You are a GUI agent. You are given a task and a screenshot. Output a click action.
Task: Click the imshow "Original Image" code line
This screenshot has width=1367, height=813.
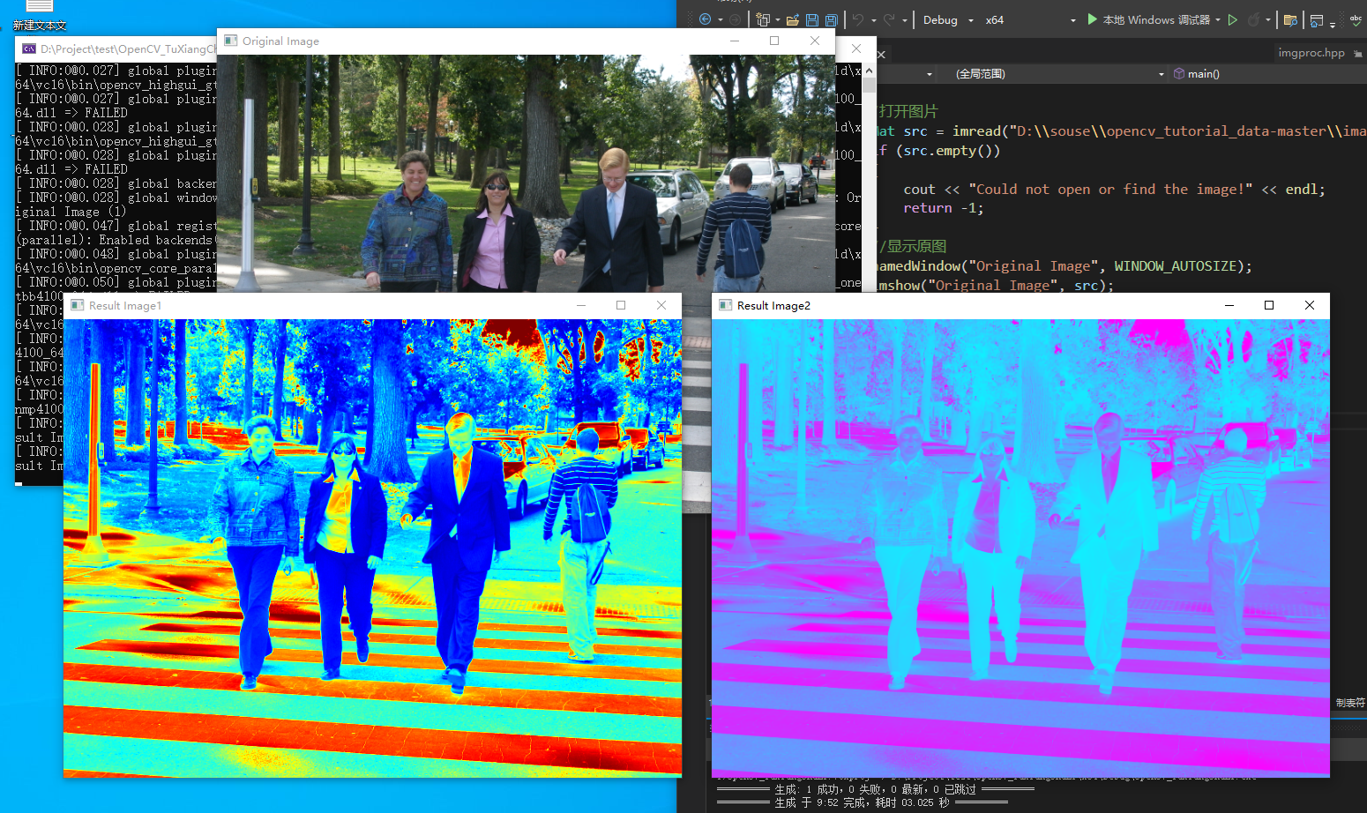996,286
